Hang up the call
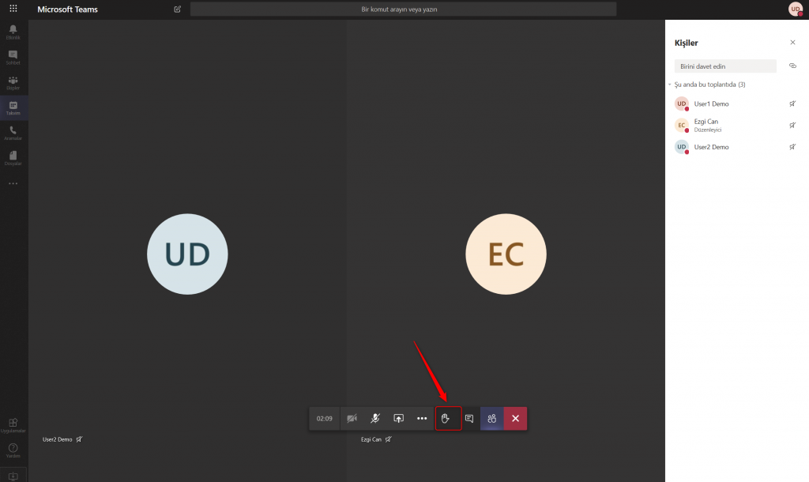Viewport: 809px width, 482px height. (515, 419)
